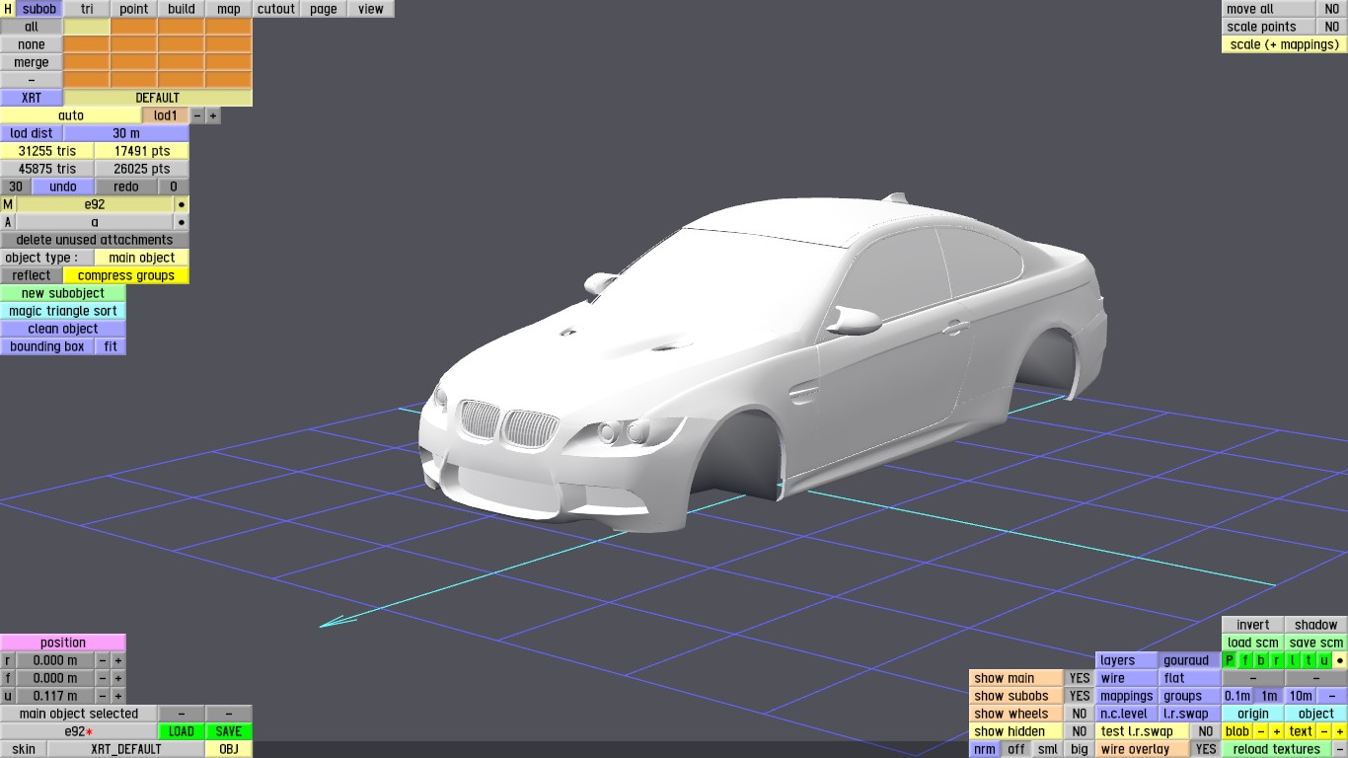Image resolution: width=1348 pixels, height=758 pixels.
Task: Toggle the show wheels NO setting
Action: pos(1080,714)
